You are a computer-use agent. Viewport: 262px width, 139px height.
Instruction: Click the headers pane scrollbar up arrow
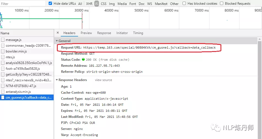[260, 39]
